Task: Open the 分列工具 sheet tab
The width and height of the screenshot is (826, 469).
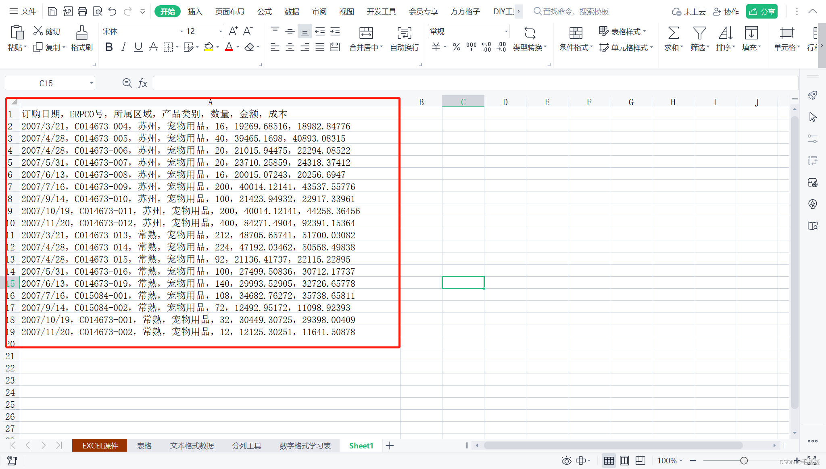Action: pyautogui.click(x=246, y=446)
